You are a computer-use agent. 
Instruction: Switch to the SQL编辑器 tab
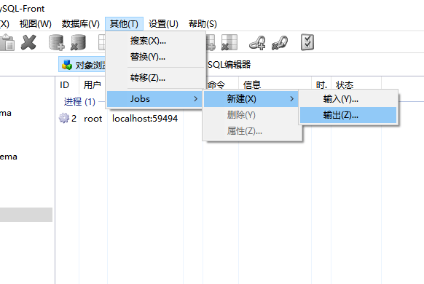(229, 65)
